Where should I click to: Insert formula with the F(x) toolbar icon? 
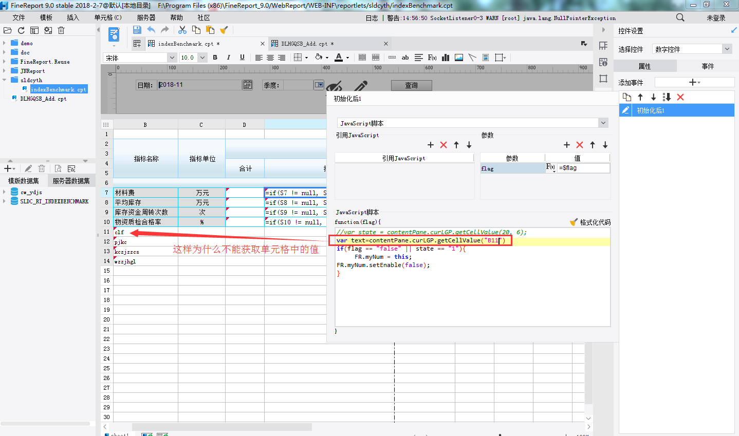tap(432, 58)
